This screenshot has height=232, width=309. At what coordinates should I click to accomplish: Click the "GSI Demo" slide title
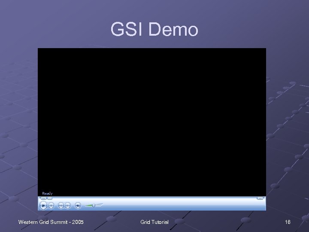[x=154, y=29]
